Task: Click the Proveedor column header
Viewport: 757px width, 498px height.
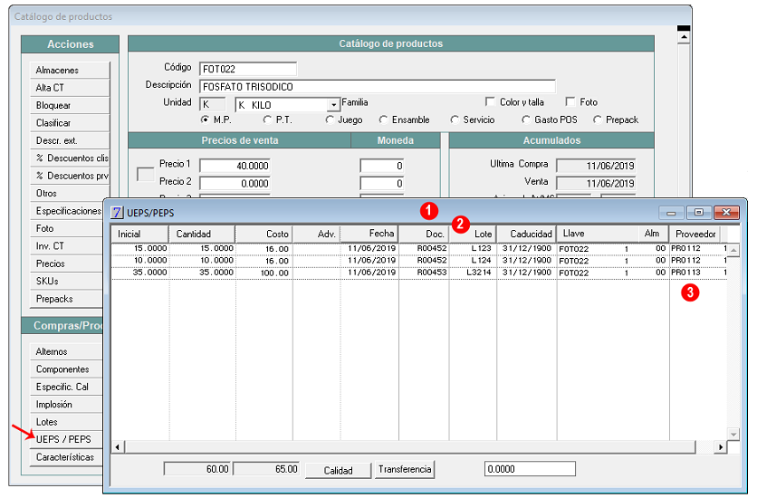Action: point(695,234)
